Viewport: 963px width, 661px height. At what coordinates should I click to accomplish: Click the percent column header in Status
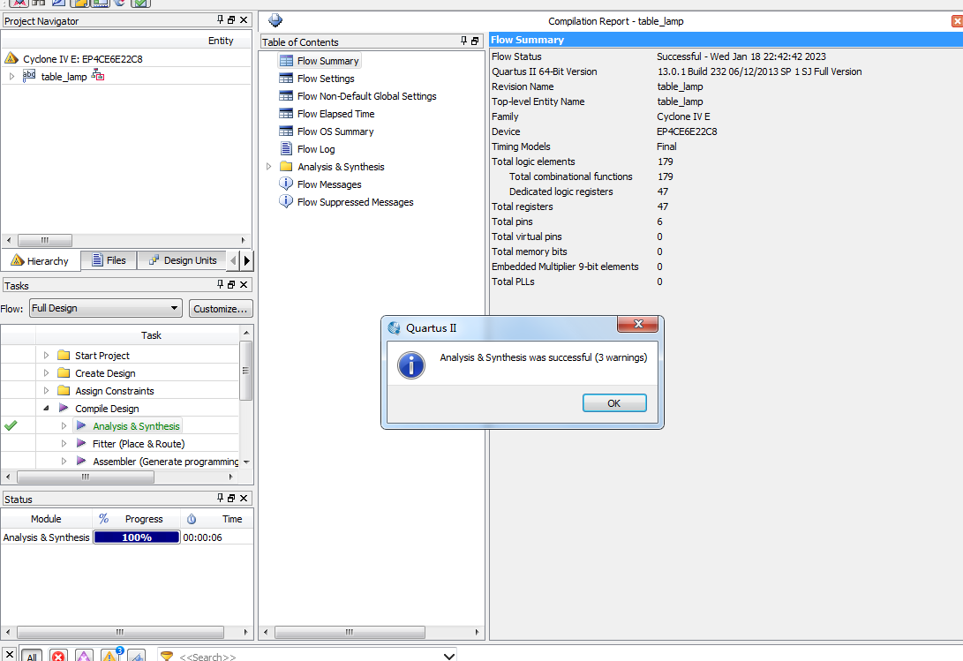point(103,519)
